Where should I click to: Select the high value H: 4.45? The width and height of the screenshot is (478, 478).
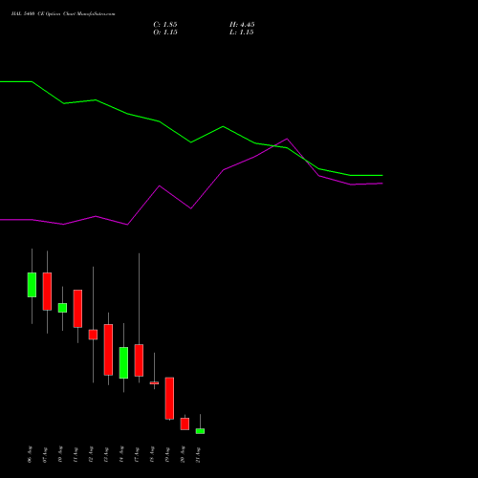click(x=242, y=25)
